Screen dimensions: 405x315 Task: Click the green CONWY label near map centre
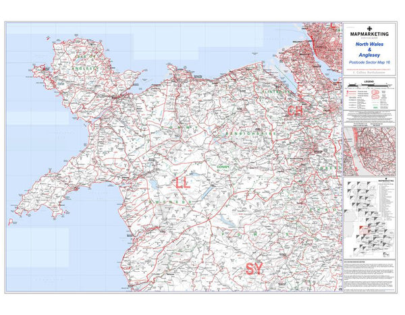point(223,167)
